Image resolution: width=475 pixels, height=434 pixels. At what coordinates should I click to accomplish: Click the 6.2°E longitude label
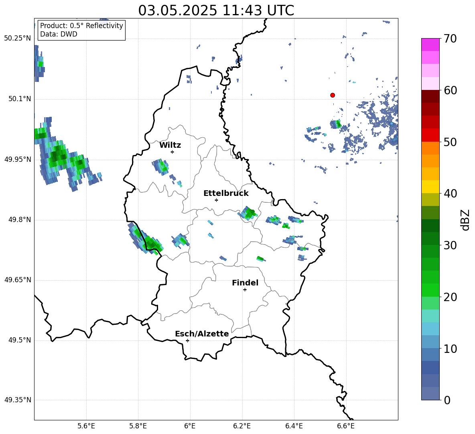coord(242,426)
